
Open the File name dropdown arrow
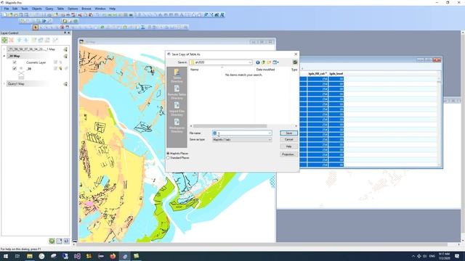click(x=270, y=133)
